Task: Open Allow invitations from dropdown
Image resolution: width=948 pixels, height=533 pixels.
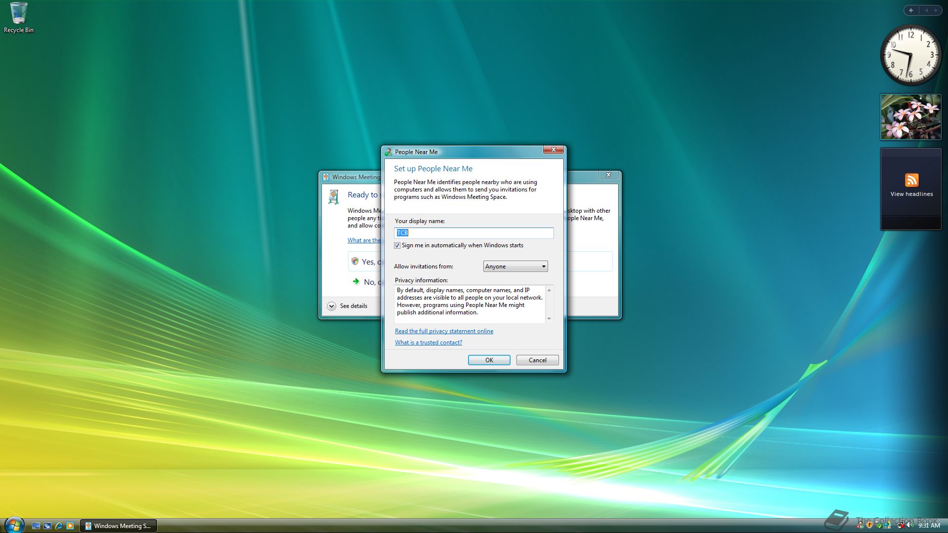Action: [x=515, y=266]
